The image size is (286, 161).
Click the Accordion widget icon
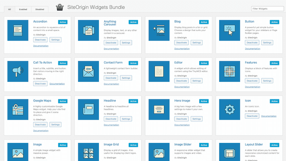pos(18,30)
